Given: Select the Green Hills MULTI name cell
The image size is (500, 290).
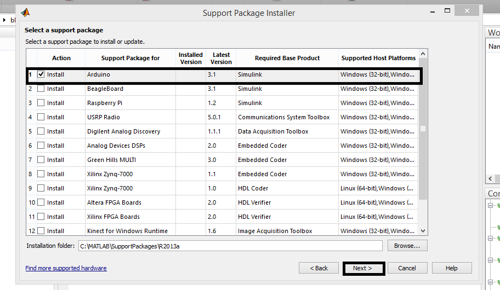Looking at the screenshot, I should [130, 159].
